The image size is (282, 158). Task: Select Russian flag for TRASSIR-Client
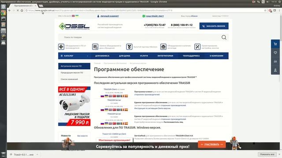coord(102,96)
